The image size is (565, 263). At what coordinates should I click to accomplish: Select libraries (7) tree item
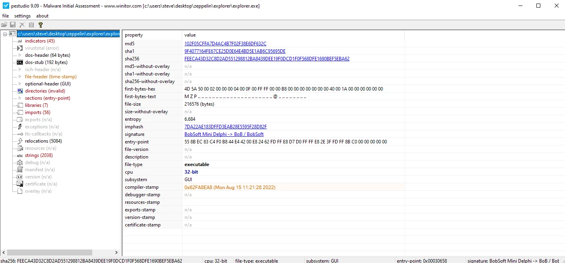point(37,105)
